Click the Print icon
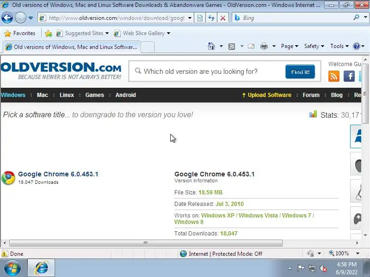The image size is (370, 277). pos(264,46)
